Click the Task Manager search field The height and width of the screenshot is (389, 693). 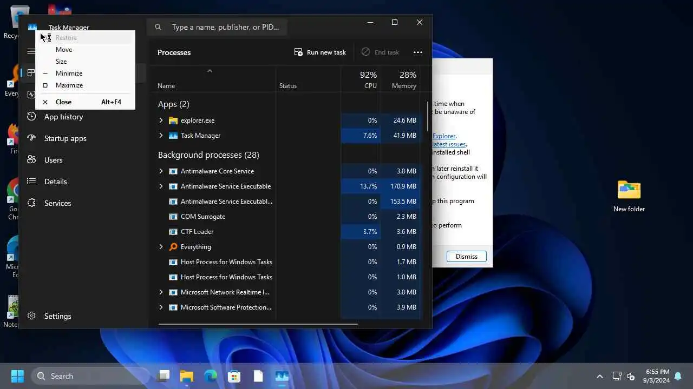pos(217,27)
